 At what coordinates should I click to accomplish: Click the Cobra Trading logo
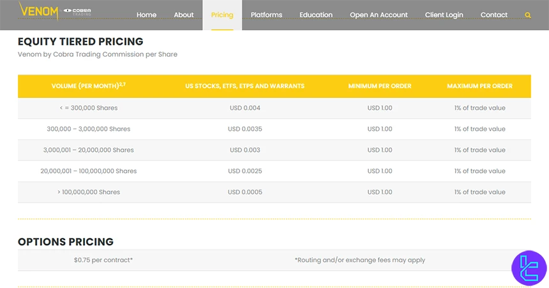click(x=77, y=11)
